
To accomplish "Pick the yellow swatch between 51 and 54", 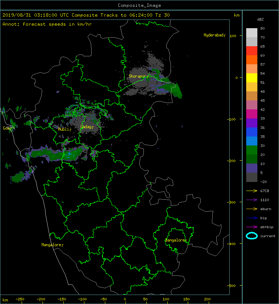I will coord(252,78).
